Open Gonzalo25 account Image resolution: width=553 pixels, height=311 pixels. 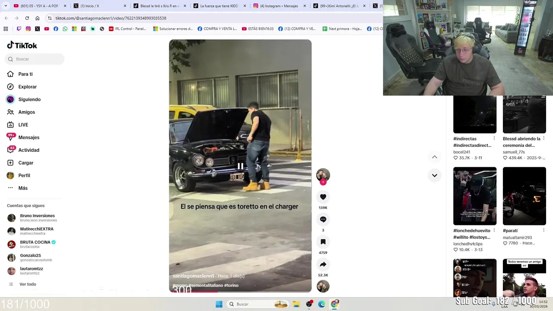click(x=35, y=257)
